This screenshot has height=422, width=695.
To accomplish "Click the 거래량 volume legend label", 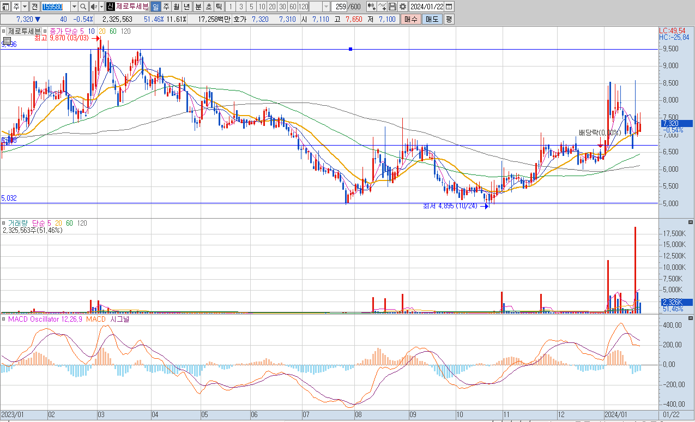I will [19, 223].
